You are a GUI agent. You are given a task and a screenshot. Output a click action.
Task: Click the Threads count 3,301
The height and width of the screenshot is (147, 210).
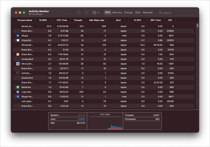pos(156,115)
